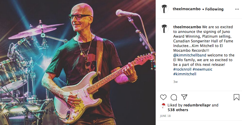The height and width of the screenshot is (125, 242).
Task: Open the #kimmitchell hashtag
Action: click(185, 74)
